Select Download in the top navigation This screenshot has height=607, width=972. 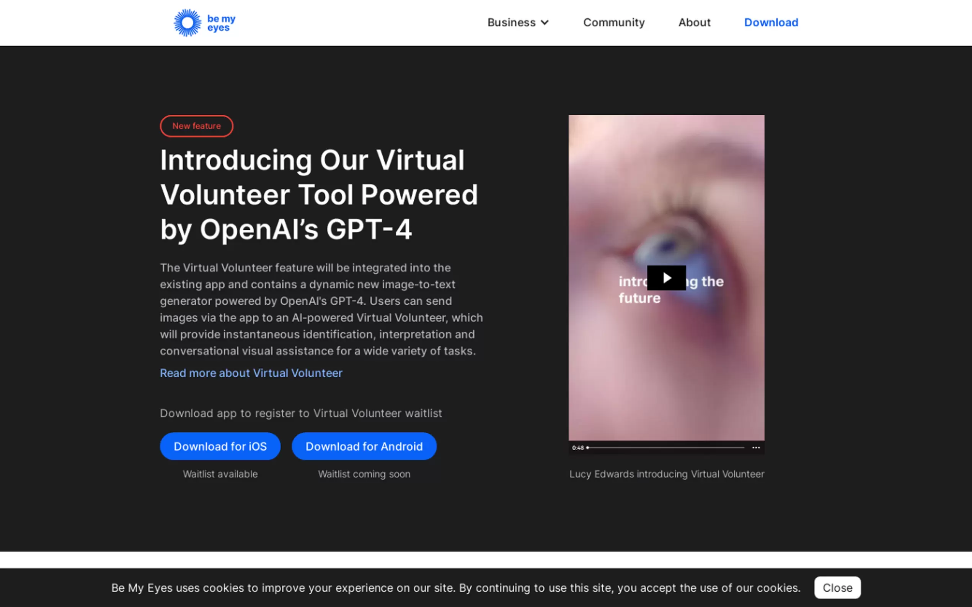[771, 23]
